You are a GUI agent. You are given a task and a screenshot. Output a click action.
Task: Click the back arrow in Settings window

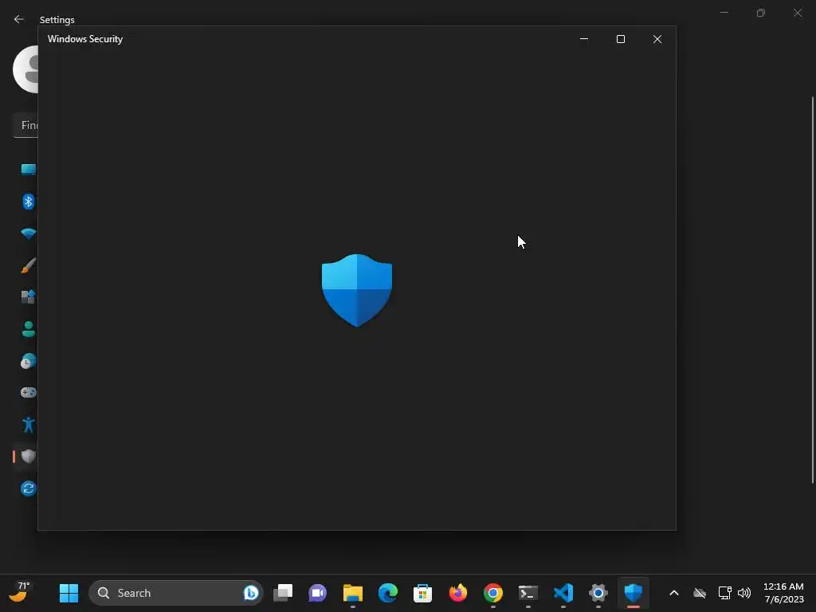19,19
